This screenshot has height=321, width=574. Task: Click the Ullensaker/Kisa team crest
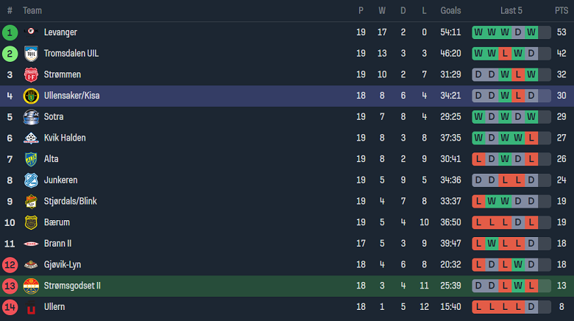coord(31,96)
